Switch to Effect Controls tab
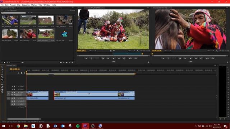Viewport: 230px width, 129px height. [37, 8]
